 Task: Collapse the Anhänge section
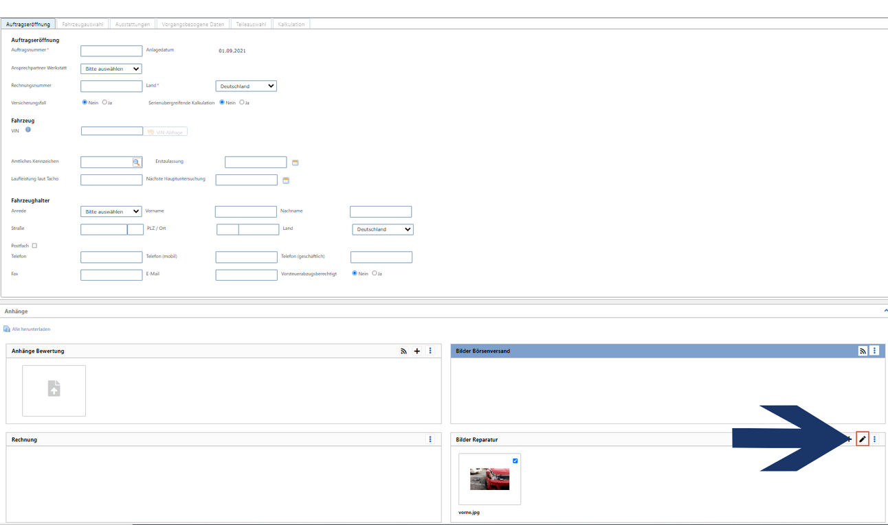[x=885, y=312]
